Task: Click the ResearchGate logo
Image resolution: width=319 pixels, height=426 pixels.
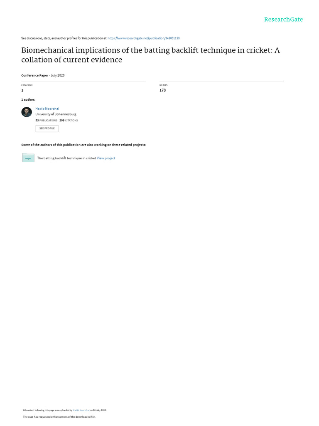Action: (283, 20)
